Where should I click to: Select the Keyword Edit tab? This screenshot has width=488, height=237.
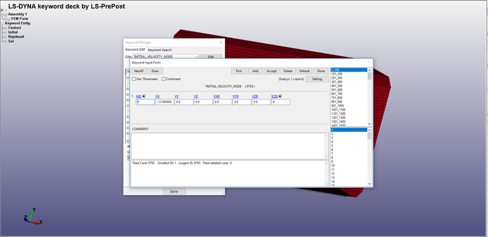pos(135,49)
